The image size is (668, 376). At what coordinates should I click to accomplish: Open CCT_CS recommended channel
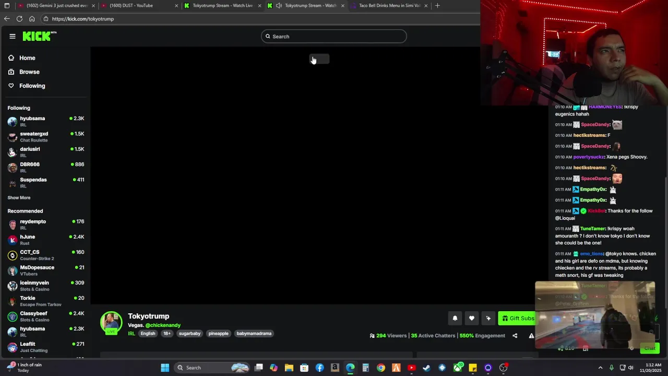coord(46,255)
